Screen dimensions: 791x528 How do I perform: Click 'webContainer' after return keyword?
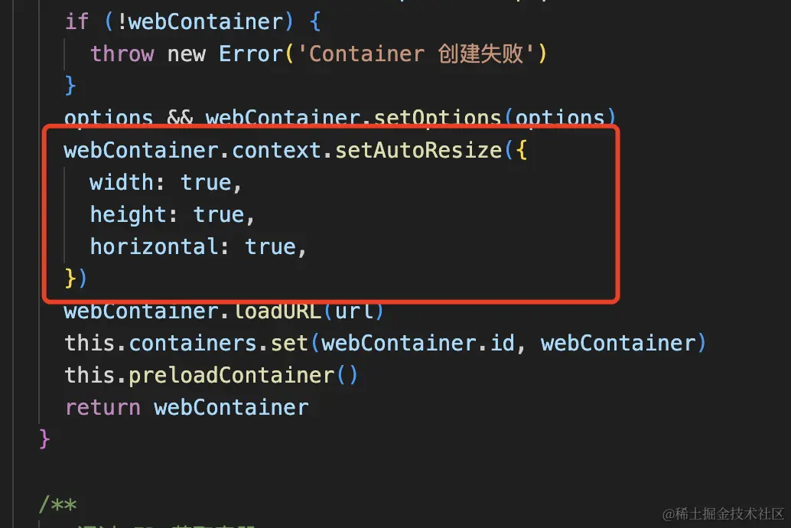point(232,408)
